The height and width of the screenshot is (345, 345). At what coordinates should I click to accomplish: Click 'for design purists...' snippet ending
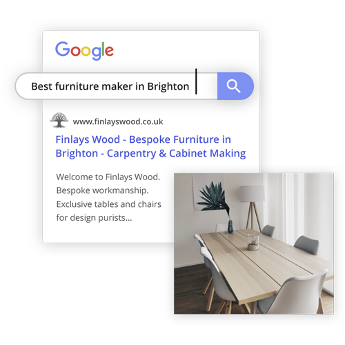point(94,217)
